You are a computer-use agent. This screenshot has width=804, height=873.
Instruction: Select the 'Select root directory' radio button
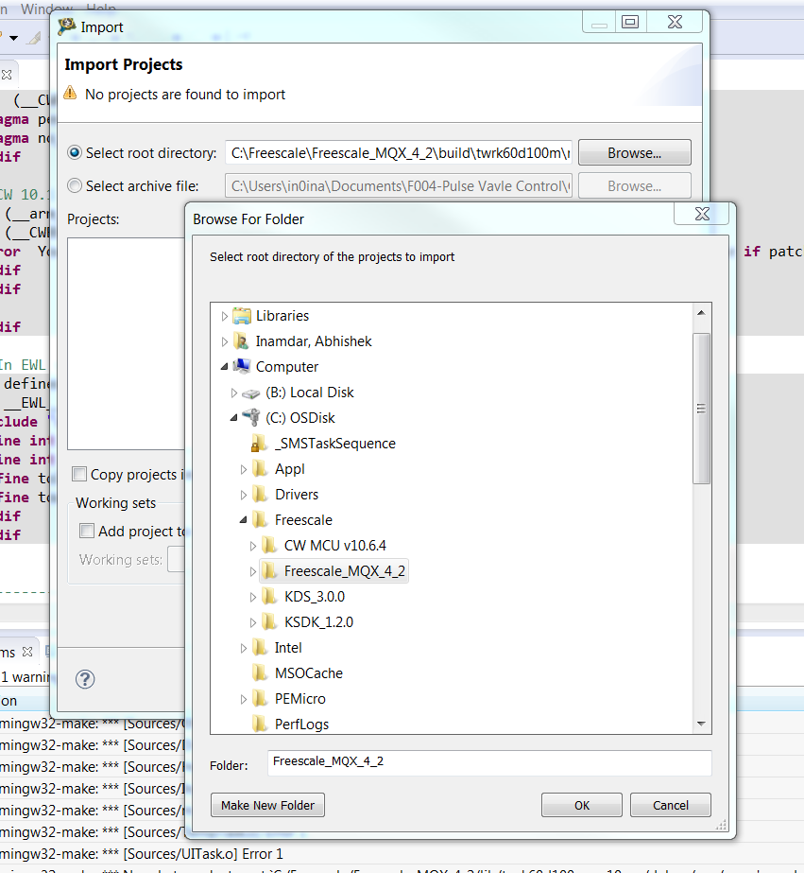pyautogui.click(x=75, y=152)
